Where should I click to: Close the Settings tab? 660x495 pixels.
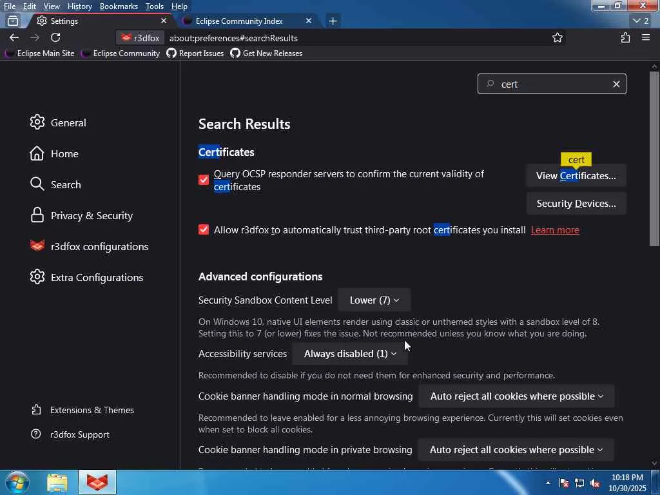pos(163,21)
